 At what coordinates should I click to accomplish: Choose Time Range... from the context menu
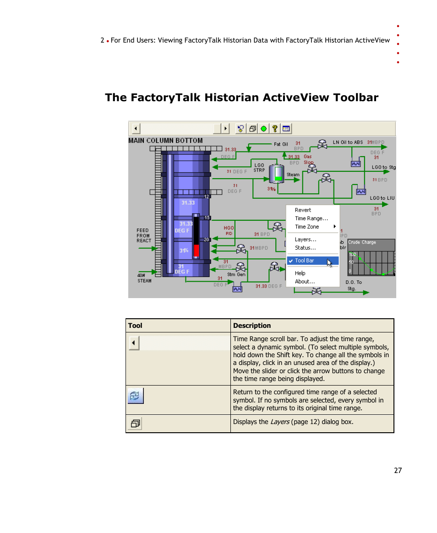(312, 218)
